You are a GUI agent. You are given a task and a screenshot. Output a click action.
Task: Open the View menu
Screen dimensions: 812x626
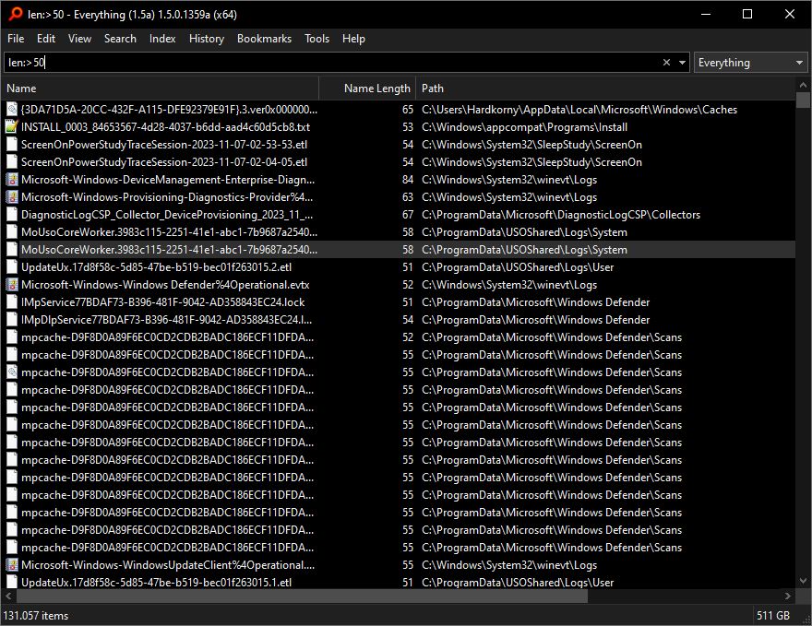(79, 39)
